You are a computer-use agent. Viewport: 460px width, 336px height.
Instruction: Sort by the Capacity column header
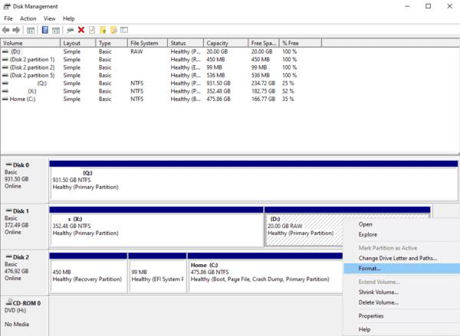[x=225, y=43]
